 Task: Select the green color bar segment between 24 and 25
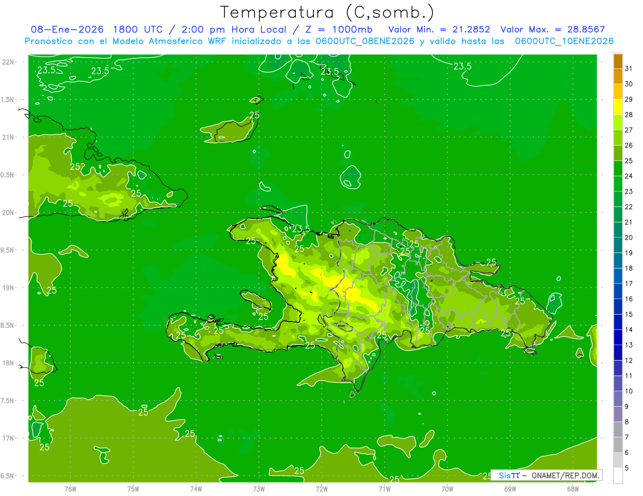coord(618,168)
